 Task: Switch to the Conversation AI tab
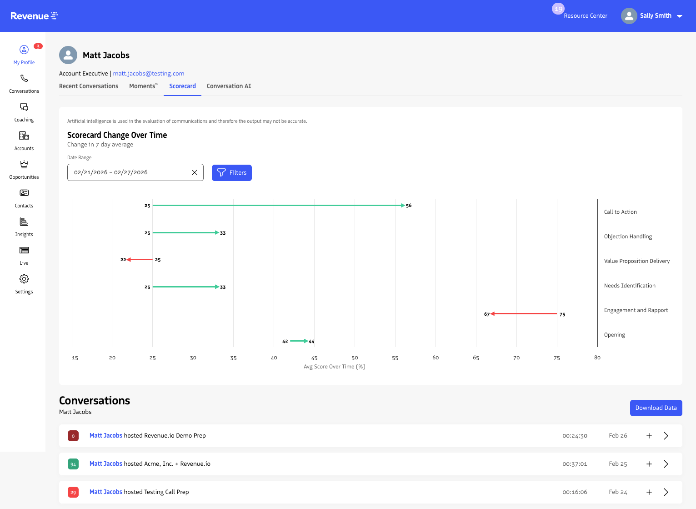click(x=229, y=86)
